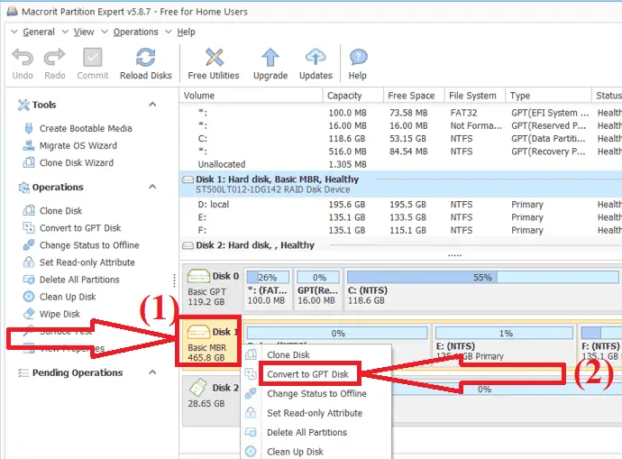Click the Clone Disk icon in context menu
Screen dimensions: 622x459
click(x=251, y=354)
